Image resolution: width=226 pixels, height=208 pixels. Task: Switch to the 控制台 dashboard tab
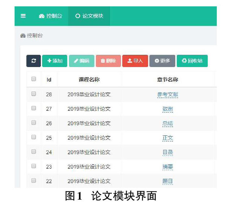50,16
